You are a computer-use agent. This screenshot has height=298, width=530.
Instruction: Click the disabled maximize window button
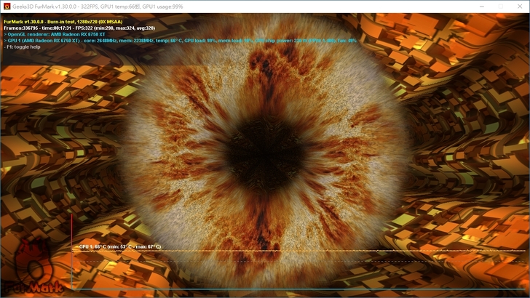coord(501,7)
